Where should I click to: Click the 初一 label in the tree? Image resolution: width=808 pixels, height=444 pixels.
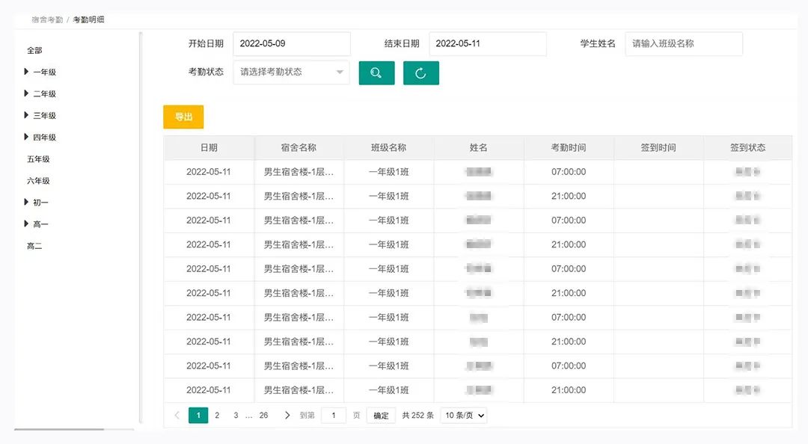(x=40, y=203)
